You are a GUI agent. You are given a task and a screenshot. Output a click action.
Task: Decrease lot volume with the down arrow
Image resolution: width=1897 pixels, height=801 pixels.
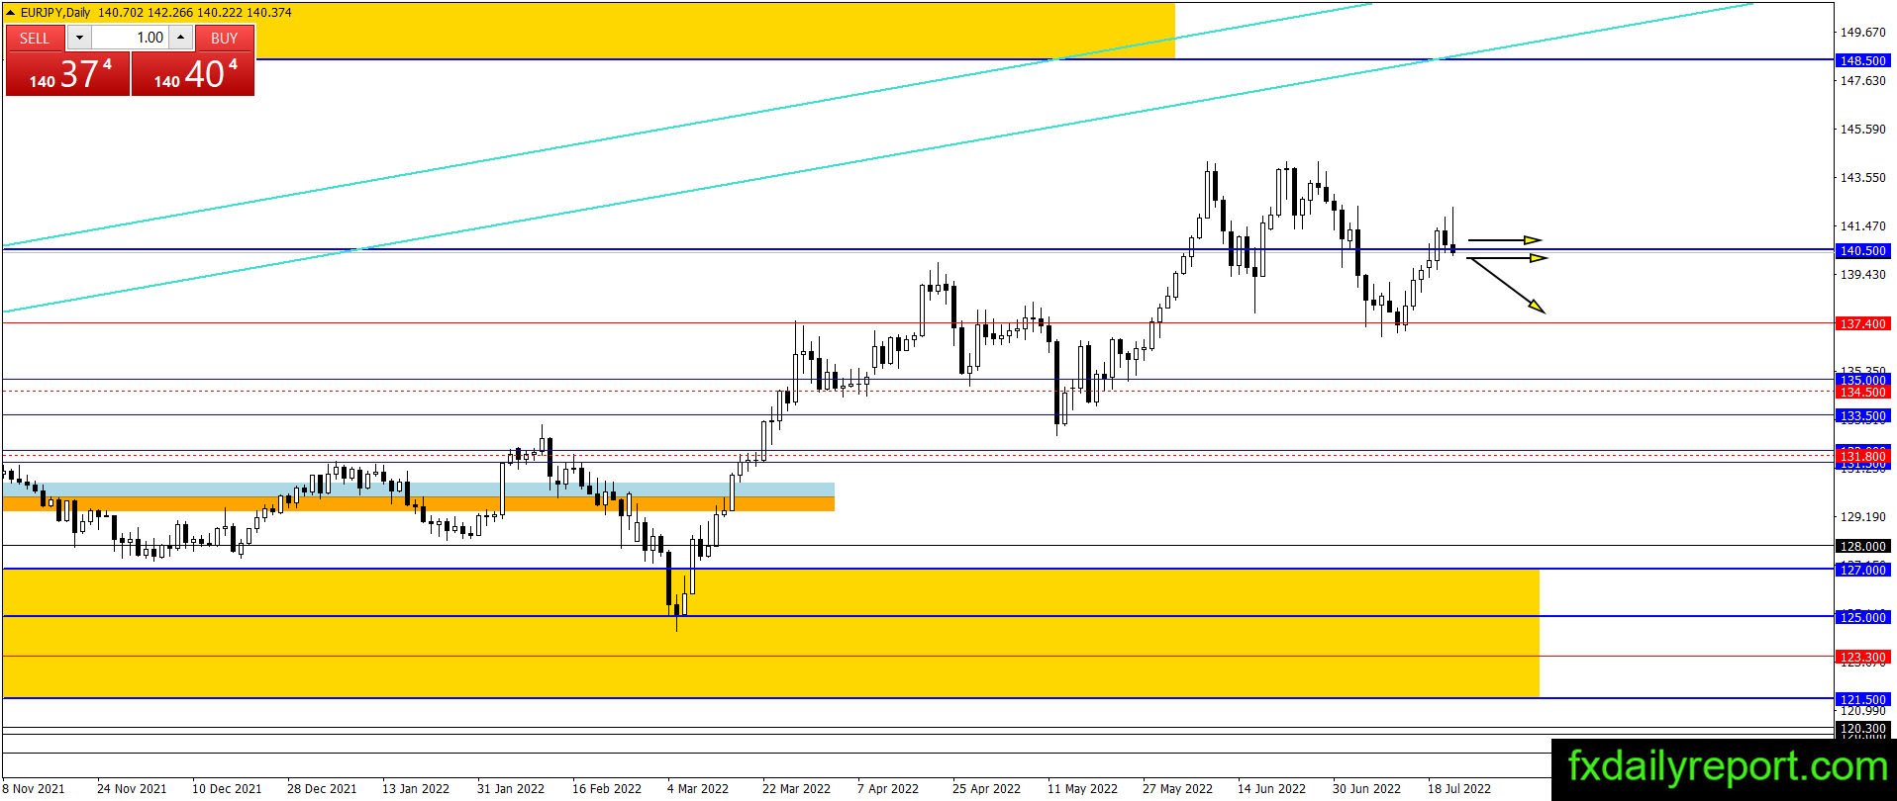[79, 38]
